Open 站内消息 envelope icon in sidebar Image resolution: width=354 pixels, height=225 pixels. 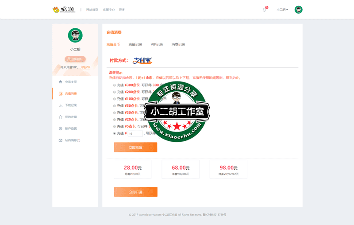point(61,140)
